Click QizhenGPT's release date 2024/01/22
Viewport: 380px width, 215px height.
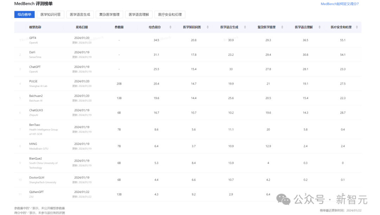pos(82,192)
